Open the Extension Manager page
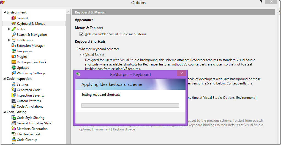This screenshot has height=145, width=281. coord(31,45)
